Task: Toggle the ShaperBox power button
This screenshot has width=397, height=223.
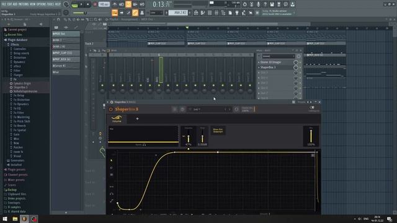Action: (111, 109)
